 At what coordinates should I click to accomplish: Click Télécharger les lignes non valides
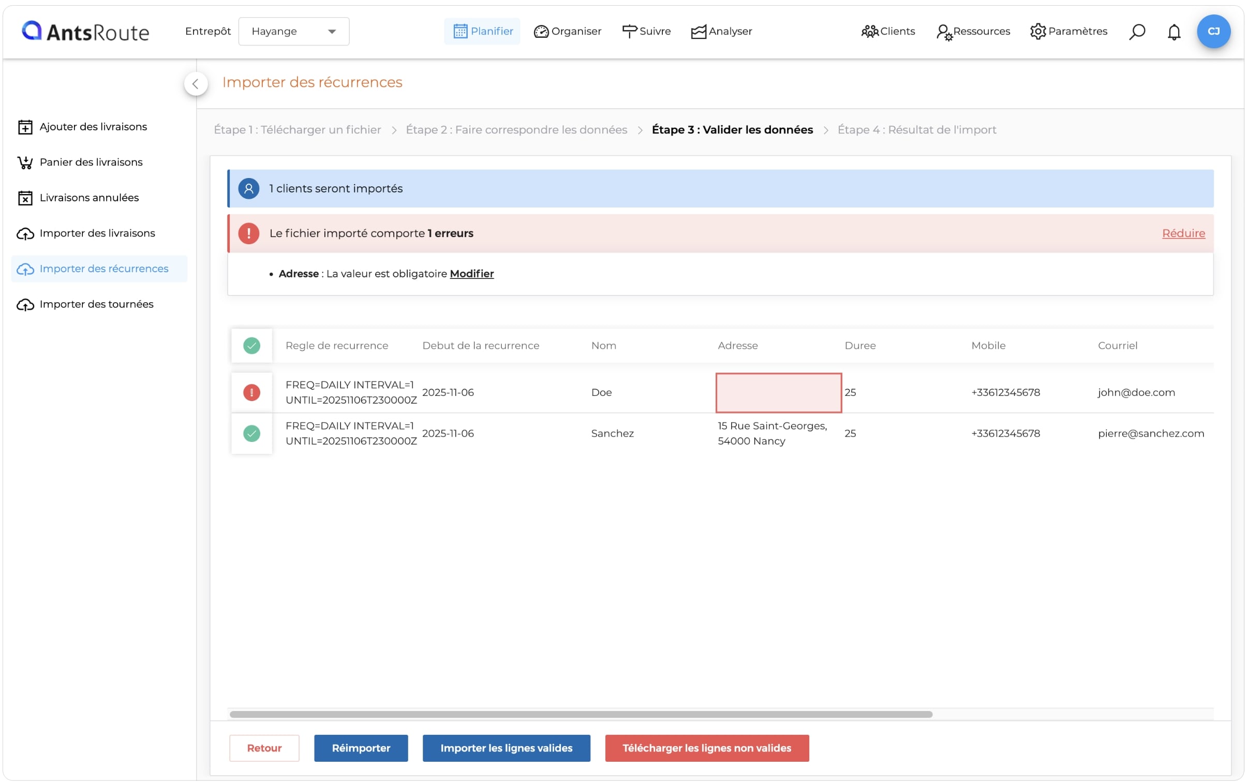(706, 748)
